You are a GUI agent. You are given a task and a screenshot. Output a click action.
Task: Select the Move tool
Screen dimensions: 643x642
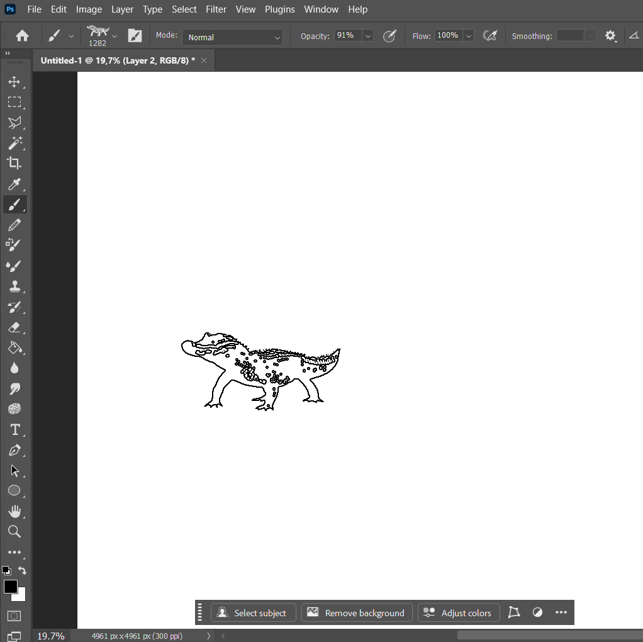pos(14,82)
